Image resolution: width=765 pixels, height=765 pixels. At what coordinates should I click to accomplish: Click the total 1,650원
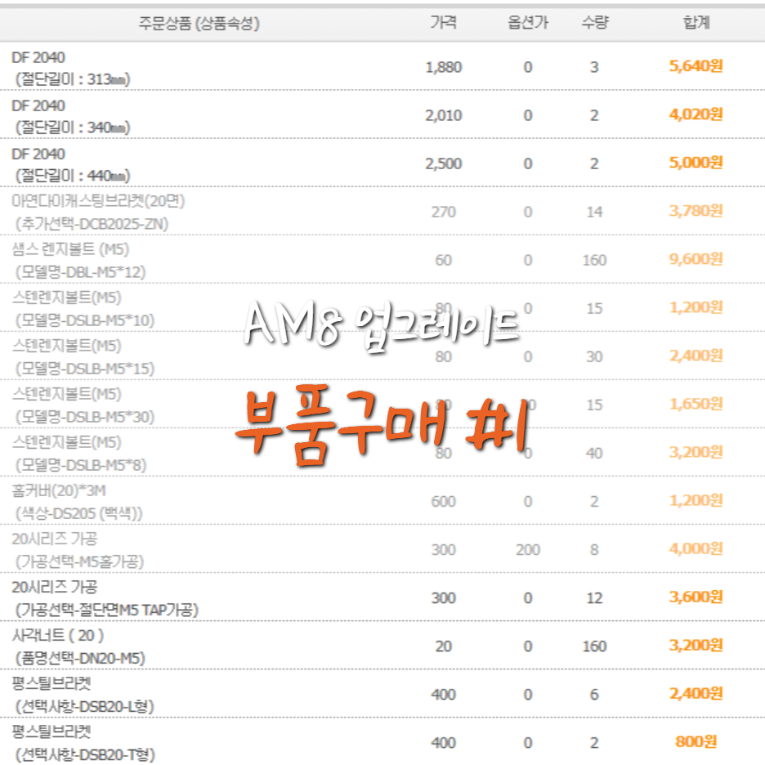(x=696, y=404)
